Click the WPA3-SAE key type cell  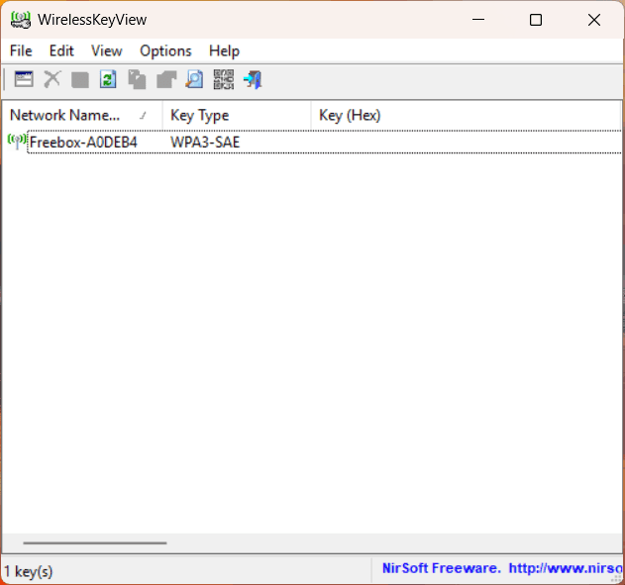coord(205,143)
